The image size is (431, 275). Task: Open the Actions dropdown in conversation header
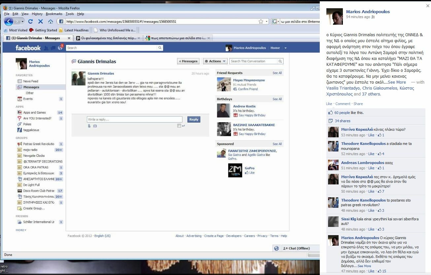(x=215, y=61)
